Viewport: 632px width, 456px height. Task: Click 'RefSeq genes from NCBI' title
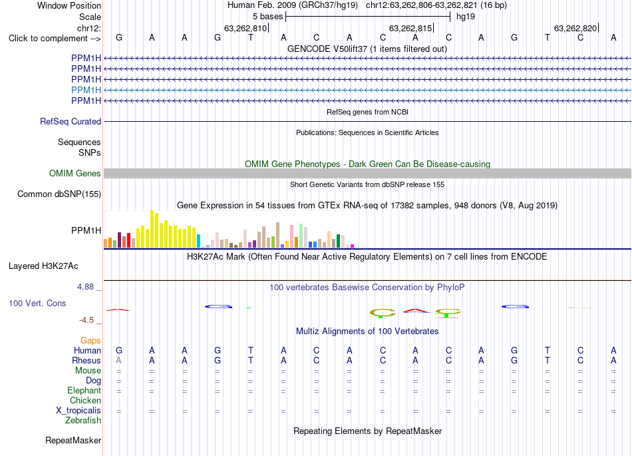(368, 112)
